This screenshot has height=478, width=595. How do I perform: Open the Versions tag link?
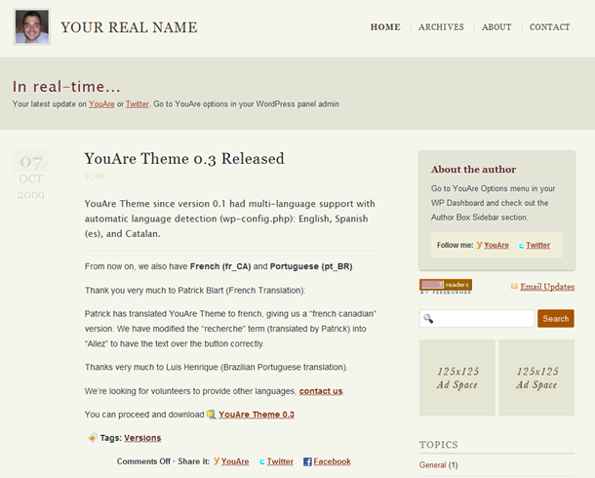coord(142,438)
